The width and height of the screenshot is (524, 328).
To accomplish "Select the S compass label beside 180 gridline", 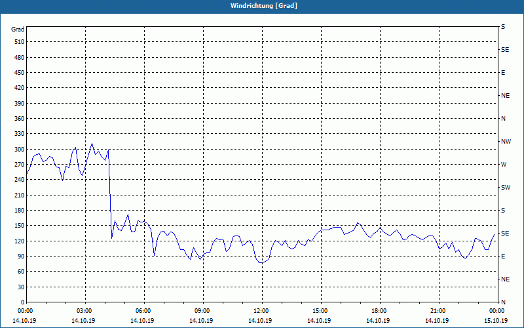I will click(x=503, y=211).
